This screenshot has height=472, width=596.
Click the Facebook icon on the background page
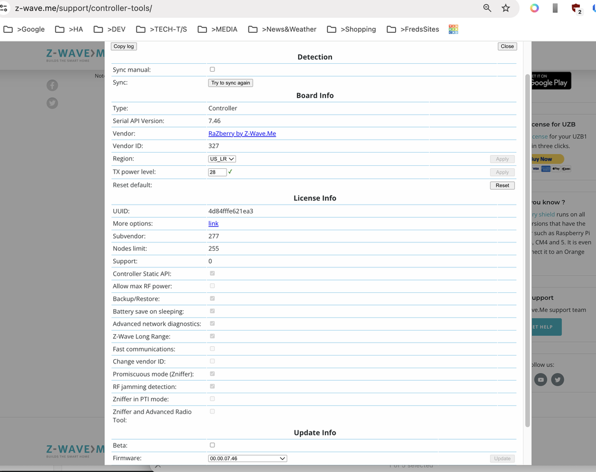[x=52, y=85]
